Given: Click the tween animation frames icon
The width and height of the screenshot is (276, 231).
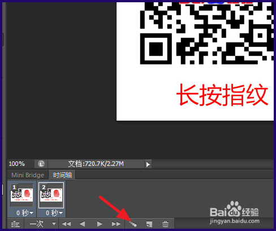Looking at the screenshot, I should (x=133, y=224).
